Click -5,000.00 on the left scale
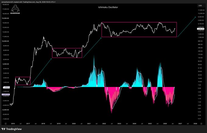The height and width of the screenshot is (133, 207). [x=5, y=110]
